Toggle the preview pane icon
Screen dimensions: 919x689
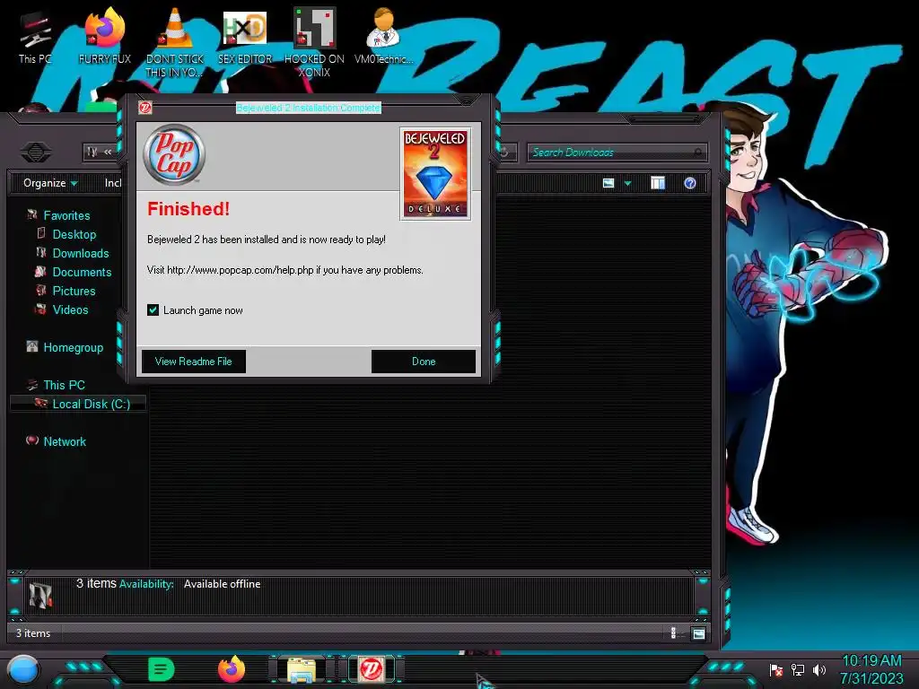[x=658, y=183]
